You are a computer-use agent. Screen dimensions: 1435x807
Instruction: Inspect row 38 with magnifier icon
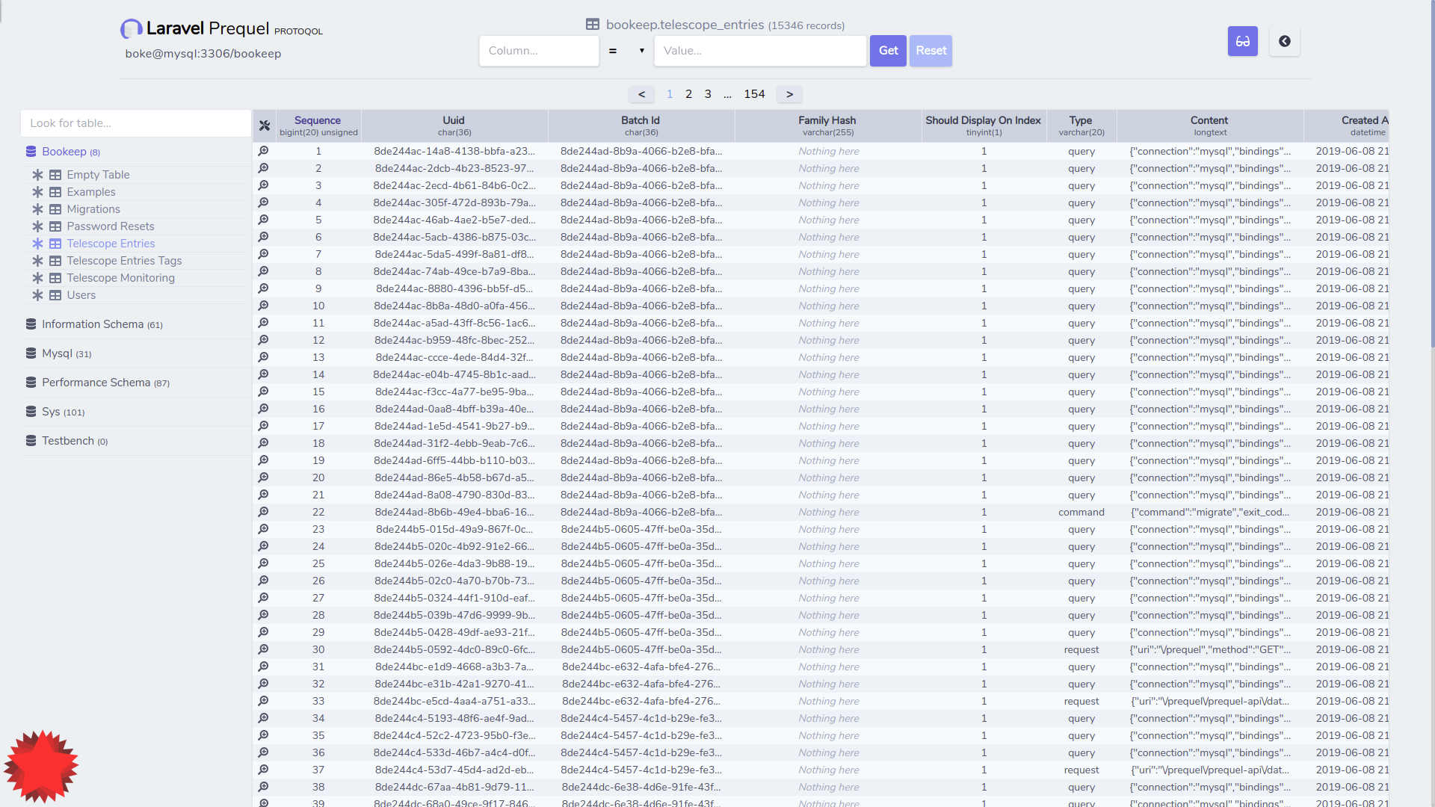click(264, 787)
